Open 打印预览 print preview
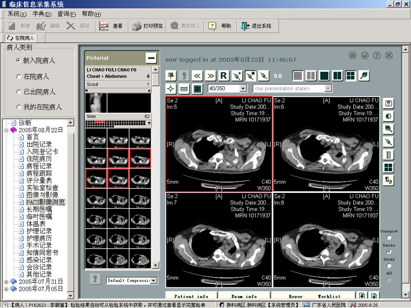411x308 pixels. click(x=147, y=26)
